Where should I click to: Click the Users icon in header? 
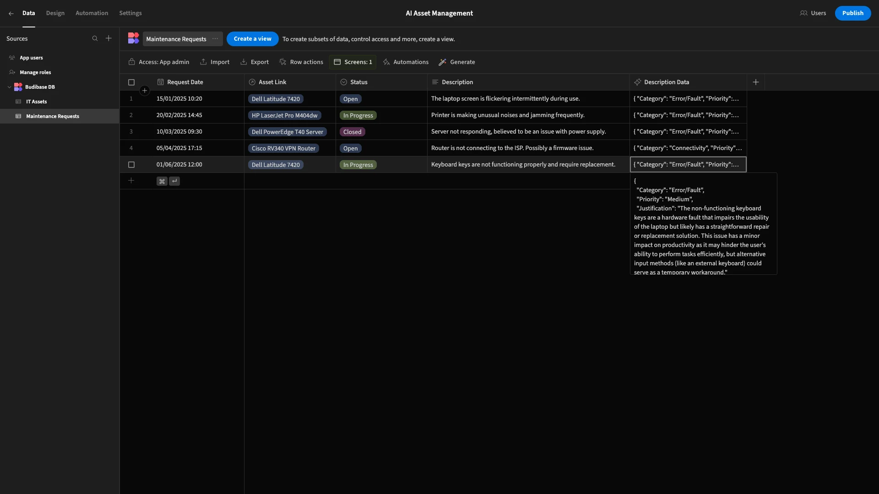pos(803,13)
